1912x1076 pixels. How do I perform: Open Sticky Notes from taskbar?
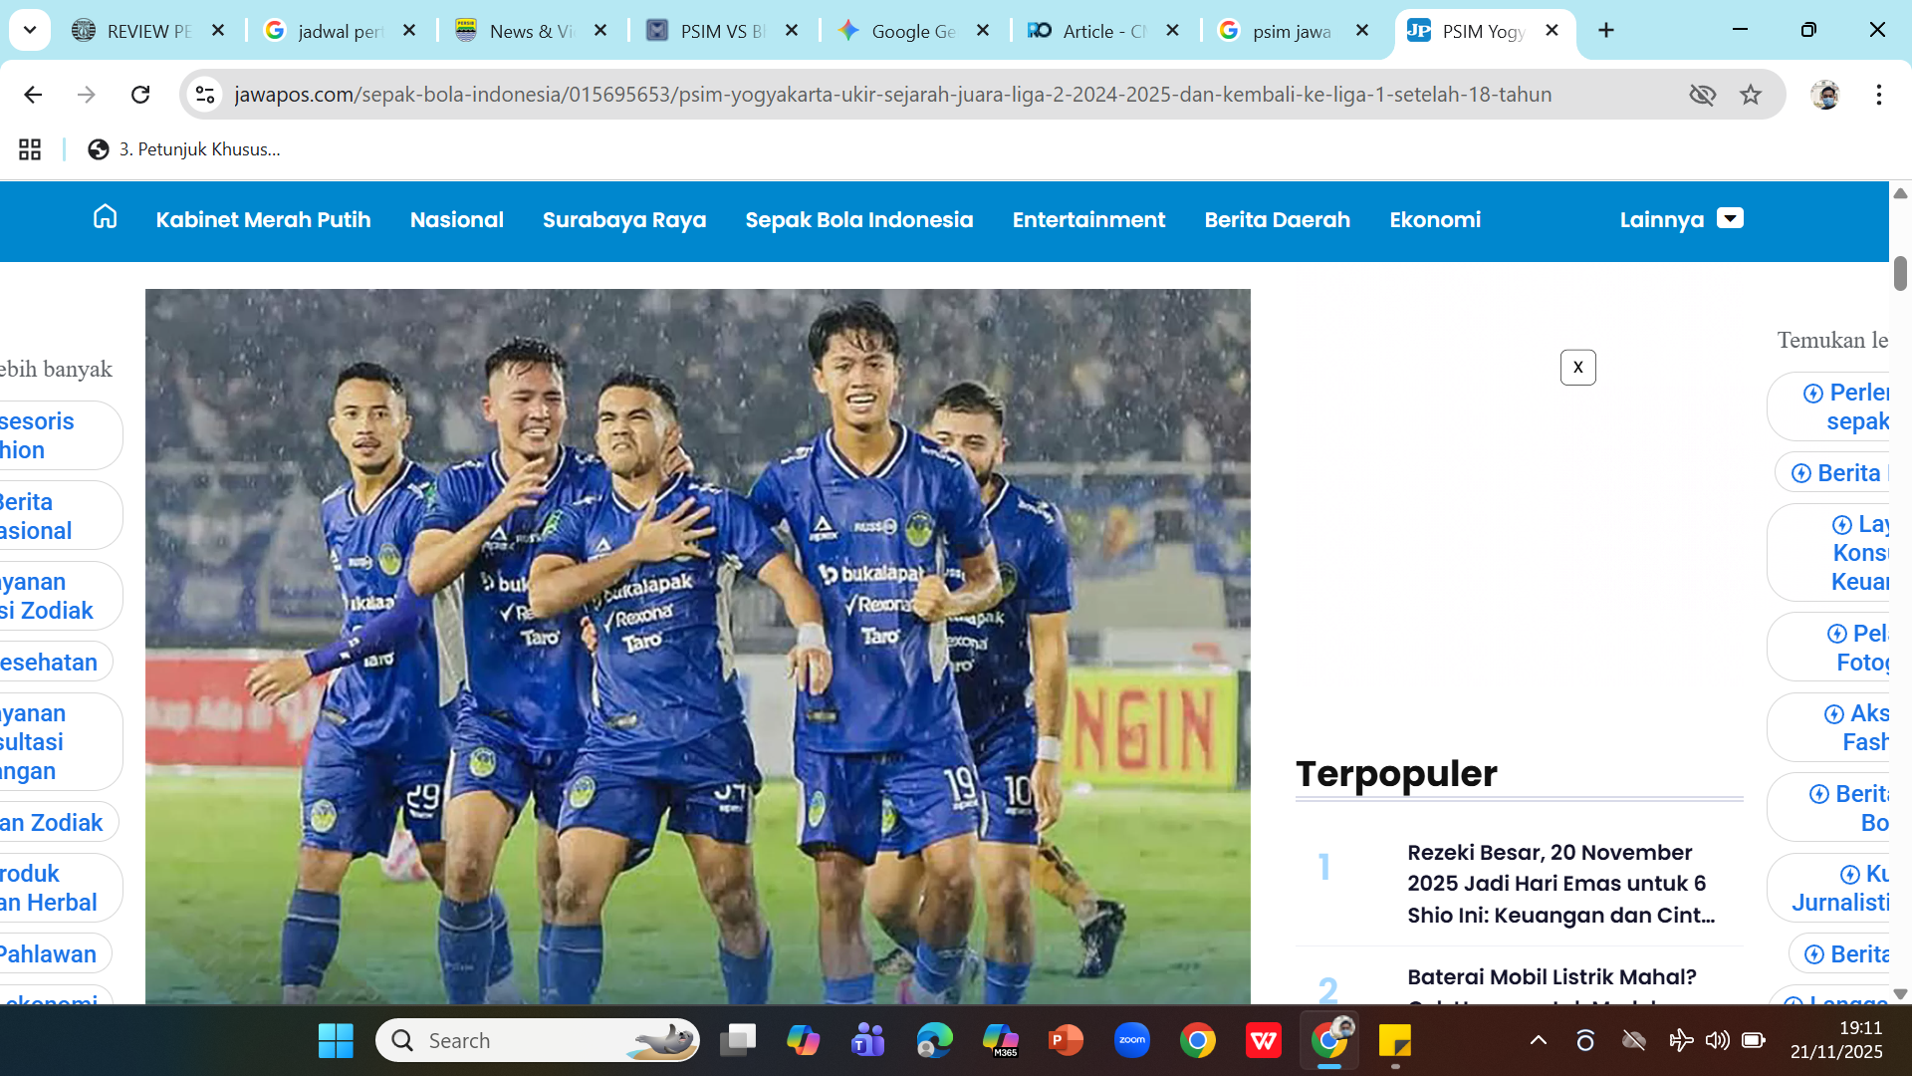pyautogui.click(x=1395, y=1041)
